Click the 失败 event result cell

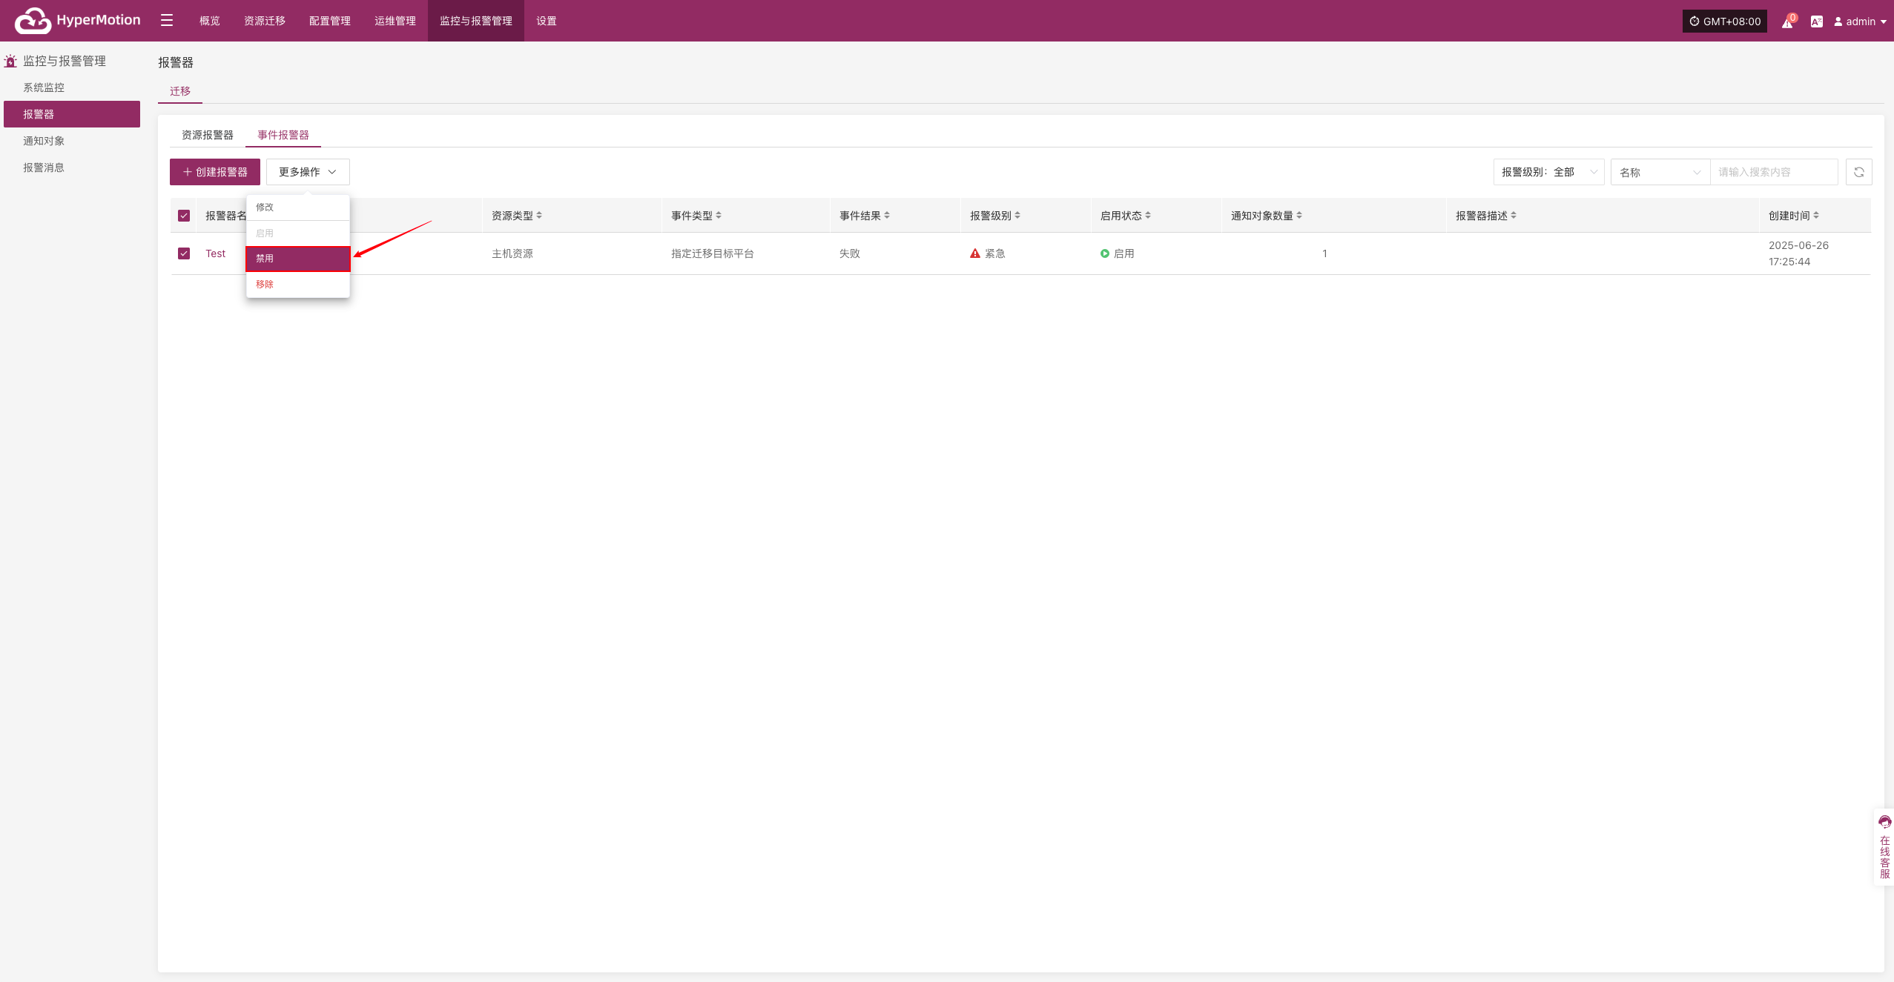850,253
